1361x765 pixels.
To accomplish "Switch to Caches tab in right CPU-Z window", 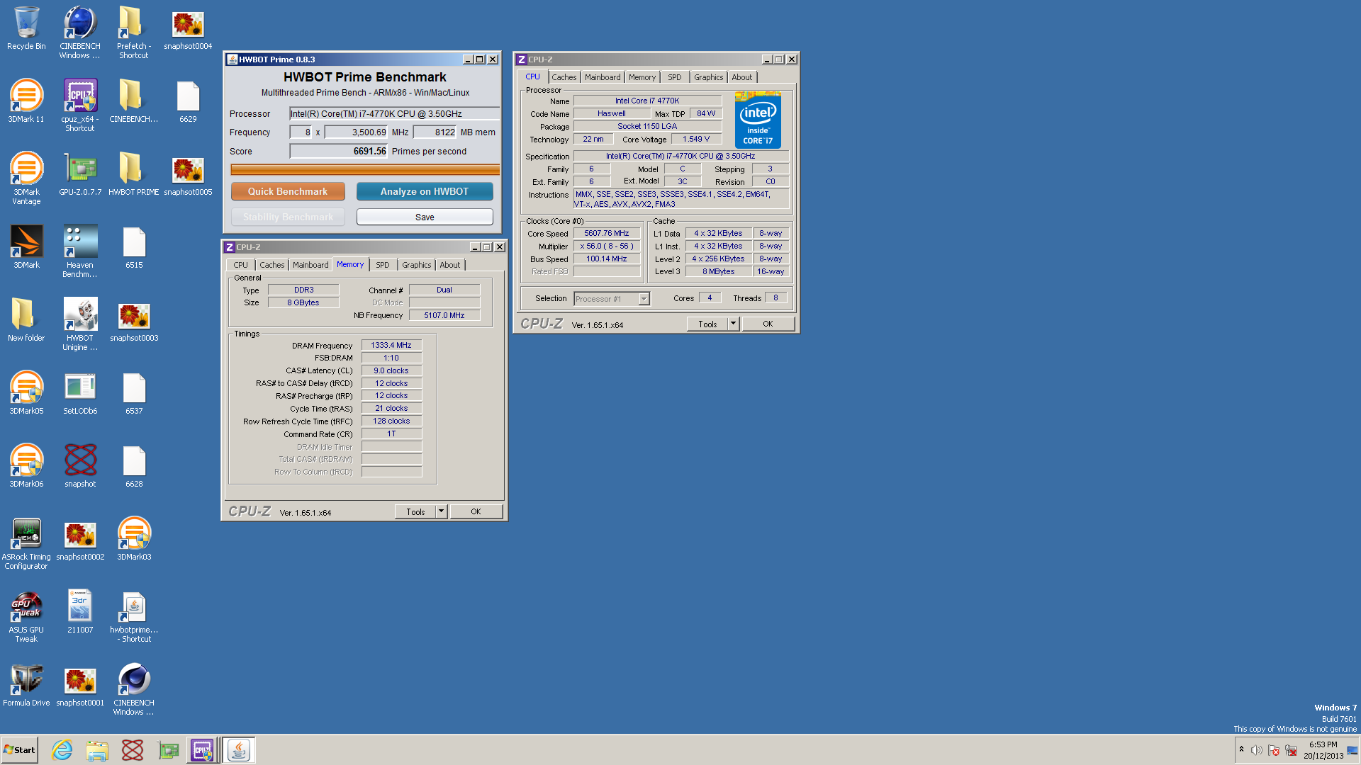I will click(564, 77).
